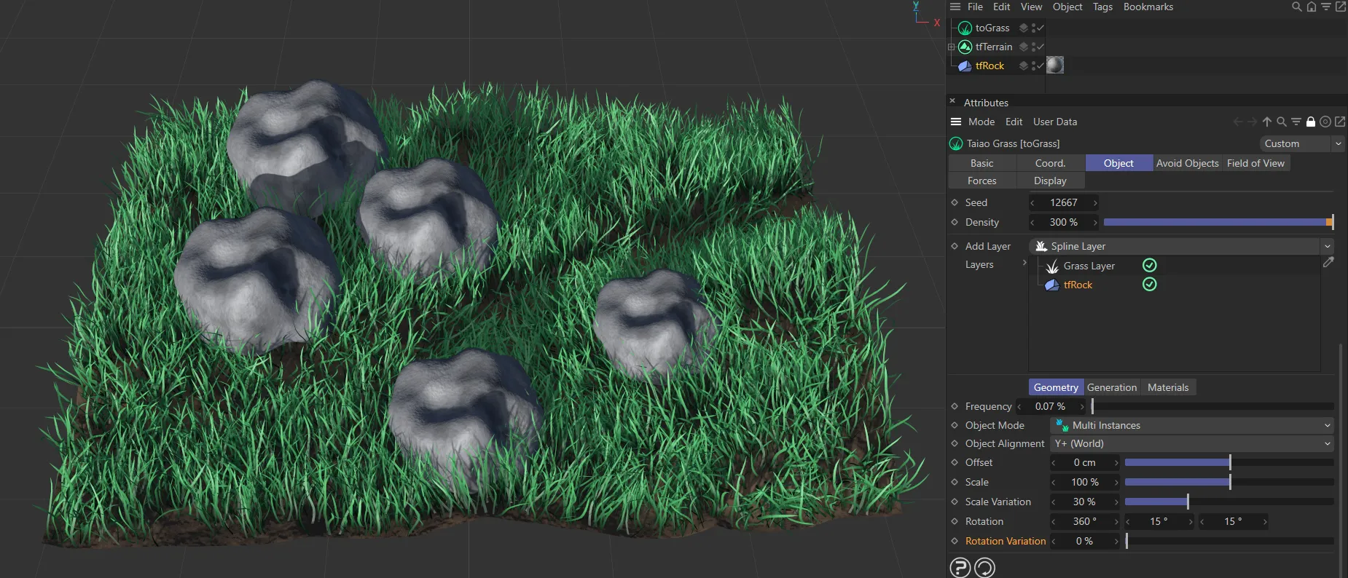Open the Add Layer Spline Layer dropdown
Screen dimensions: 1348x578
point(1181,246)
